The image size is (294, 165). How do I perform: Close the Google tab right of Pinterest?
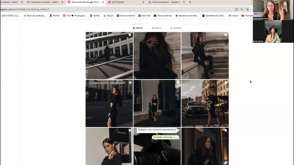184,2
